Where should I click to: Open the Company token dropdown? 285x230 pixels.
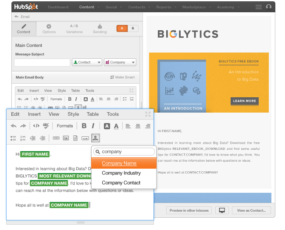120,62
